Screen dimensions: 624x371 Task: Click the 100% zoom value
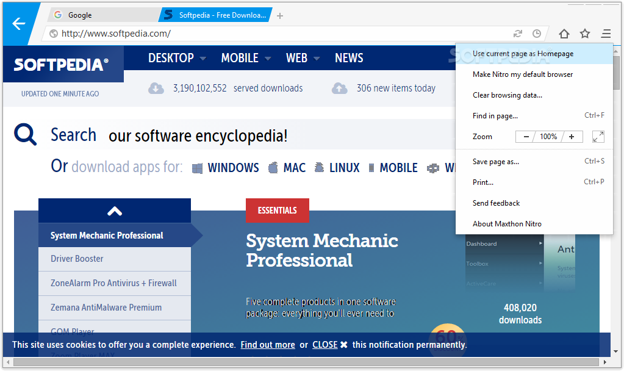click(x=548, y=137)
